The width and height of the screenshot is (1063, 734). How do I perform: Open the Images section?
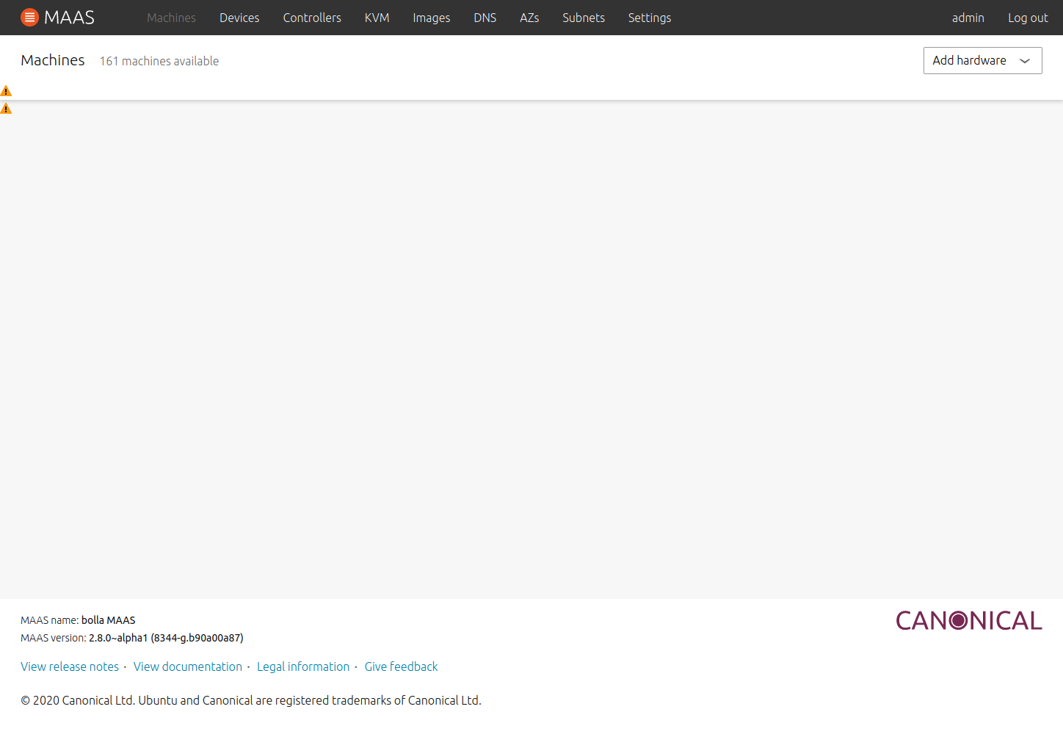click(432, 18)
